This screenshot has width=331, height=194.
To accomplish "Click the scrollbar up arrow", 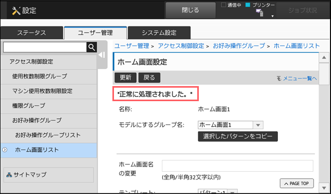I will point(324,58).
